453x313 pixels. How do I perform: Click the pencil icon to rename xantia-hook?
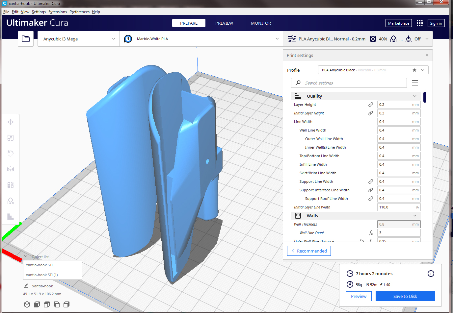pyautogui.click(x=26, y=286)
